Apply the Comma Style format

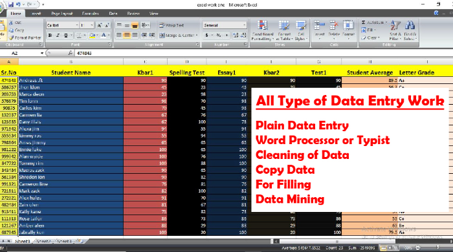coord(226,35)
